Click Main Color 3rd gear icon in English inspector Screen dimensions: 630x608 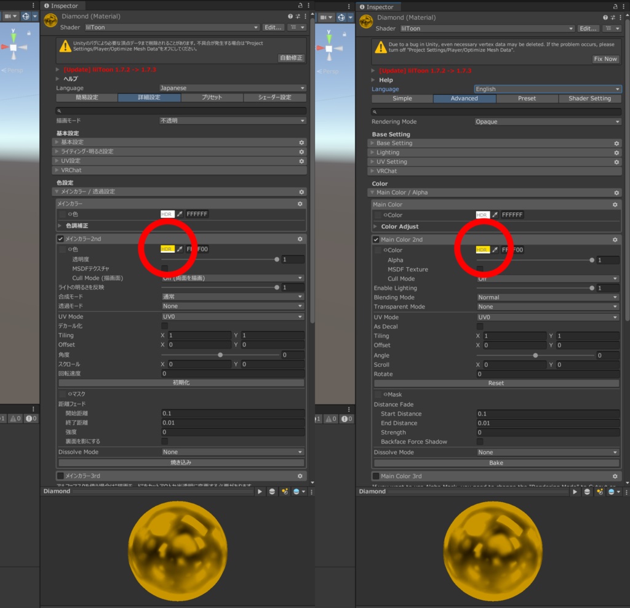point(615,476)
